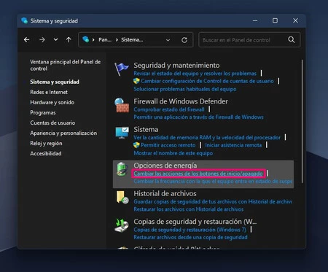Open 'Copias de seguridad y restauración (W...' heading
Screen dimensions: 328x272
pyautogui.click(x=195, y=222)
